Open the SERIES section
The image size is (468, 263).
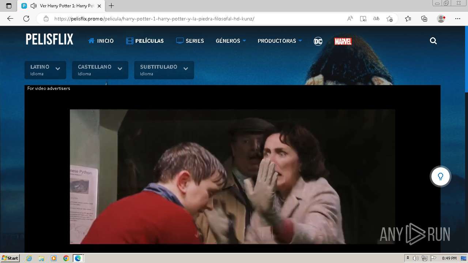point(190,41)
